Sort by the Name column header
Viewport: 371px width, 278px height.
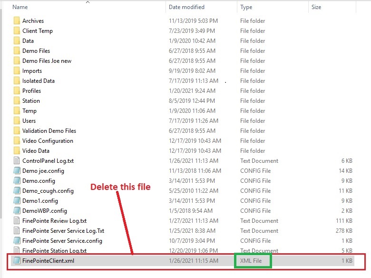point(20,7)
